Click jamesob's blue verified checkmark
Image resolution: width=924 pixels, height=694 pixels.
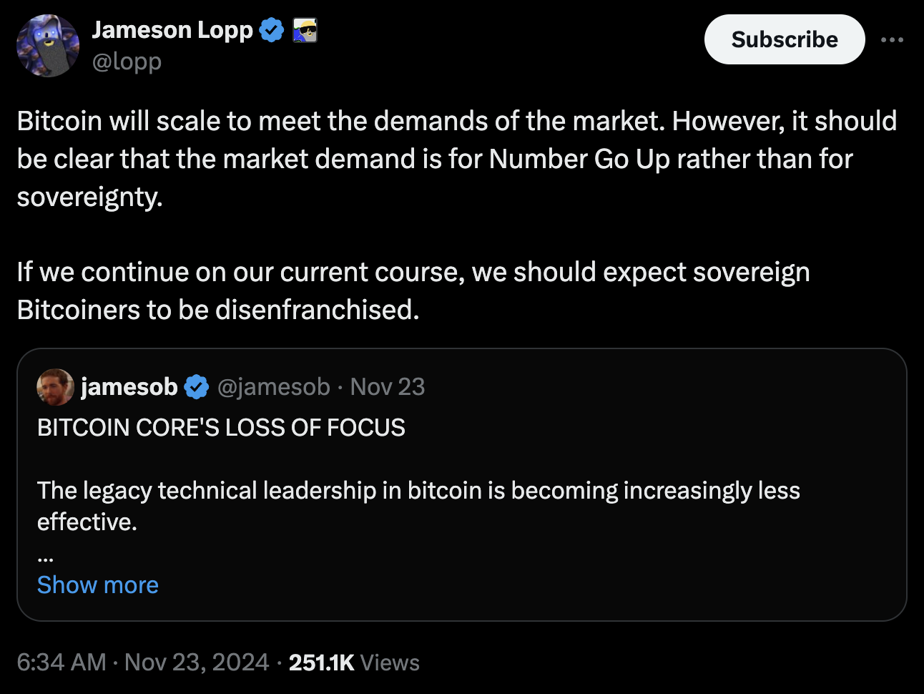point(197,387)
